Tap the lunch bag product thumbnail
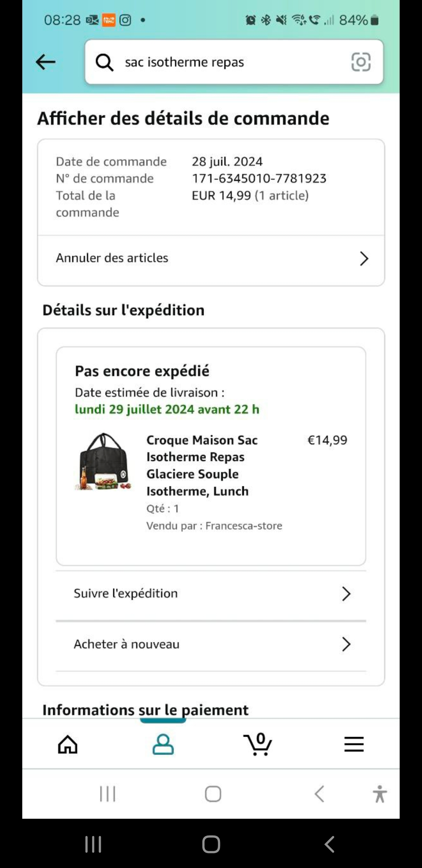Screen dimensions: 422x868 pyautogui.click(x=103, y=462)
